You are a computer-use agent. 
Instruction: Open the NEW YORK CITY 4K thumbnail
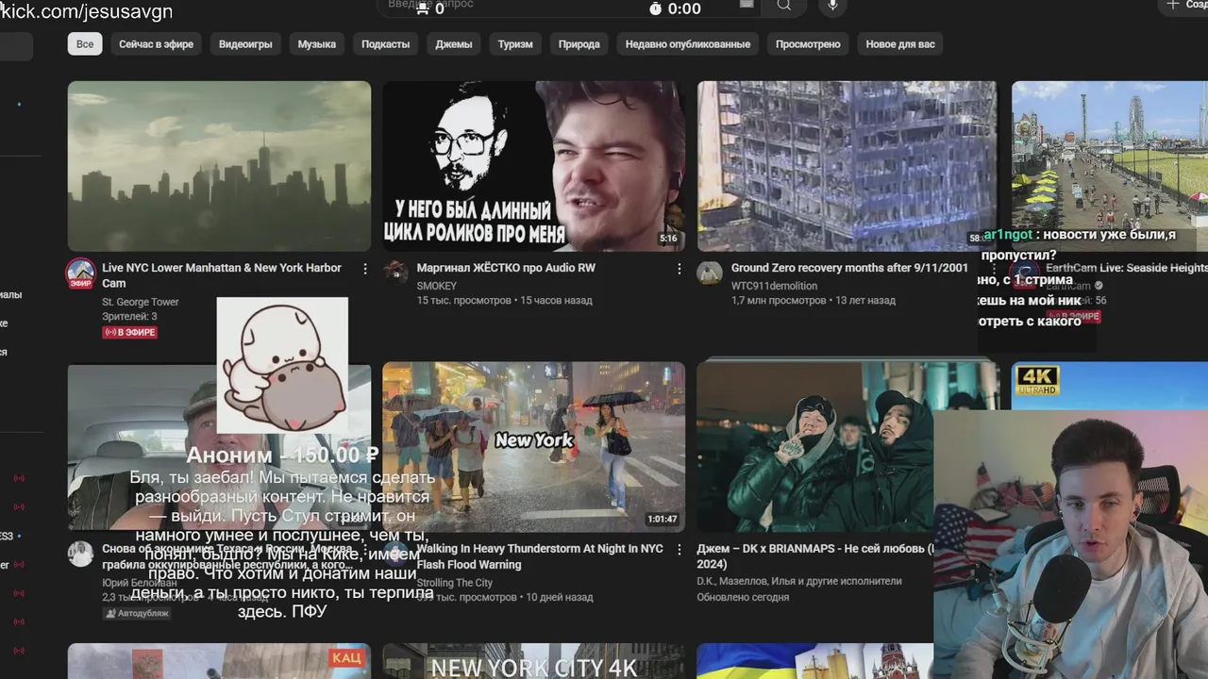point(534,661)
